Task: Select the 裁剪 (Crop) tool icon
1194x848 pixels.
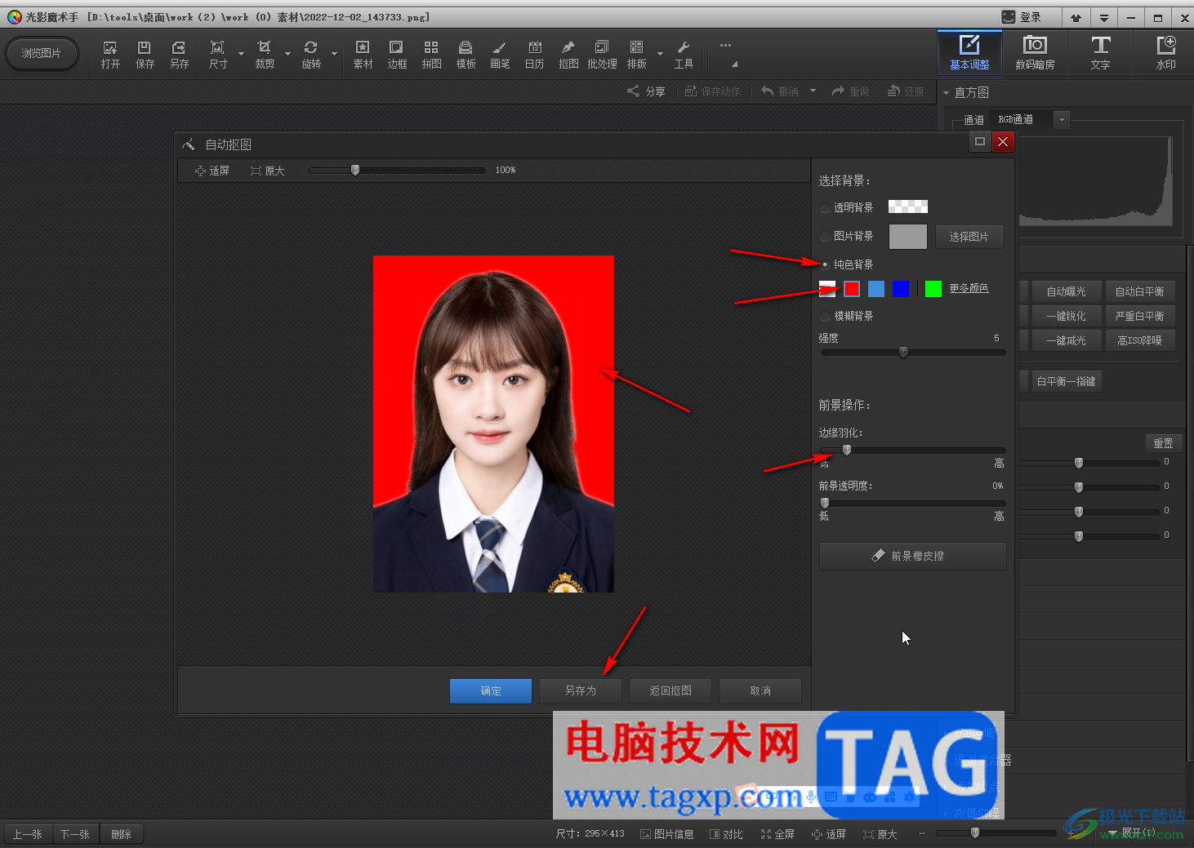Action: tap(265, 55)
